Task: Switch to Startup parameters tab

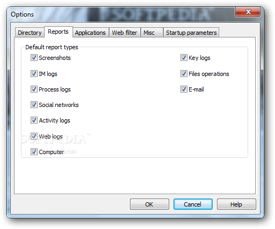Action: coord(191,33)
